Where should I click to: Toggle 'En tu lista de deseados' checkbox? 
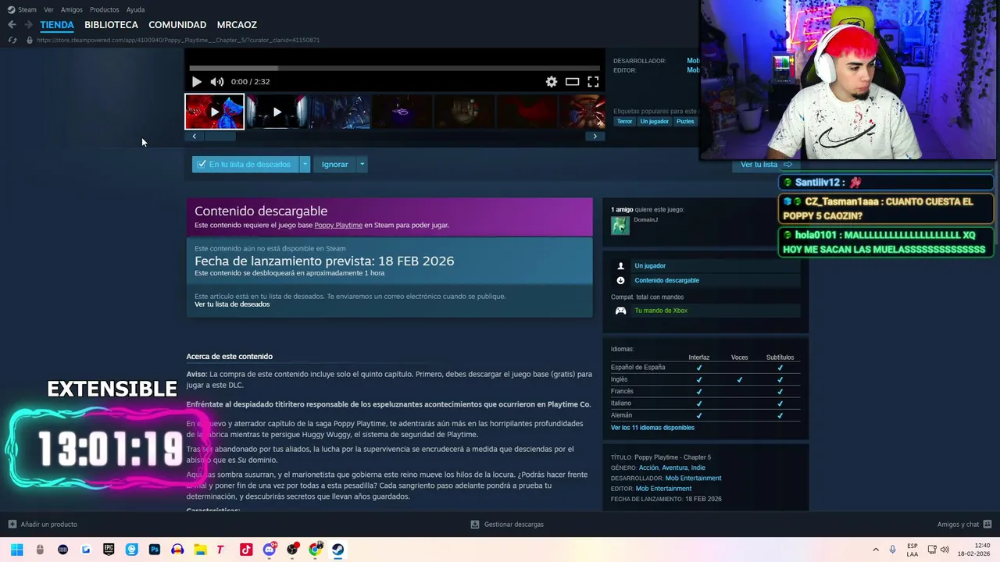(202, 164)
